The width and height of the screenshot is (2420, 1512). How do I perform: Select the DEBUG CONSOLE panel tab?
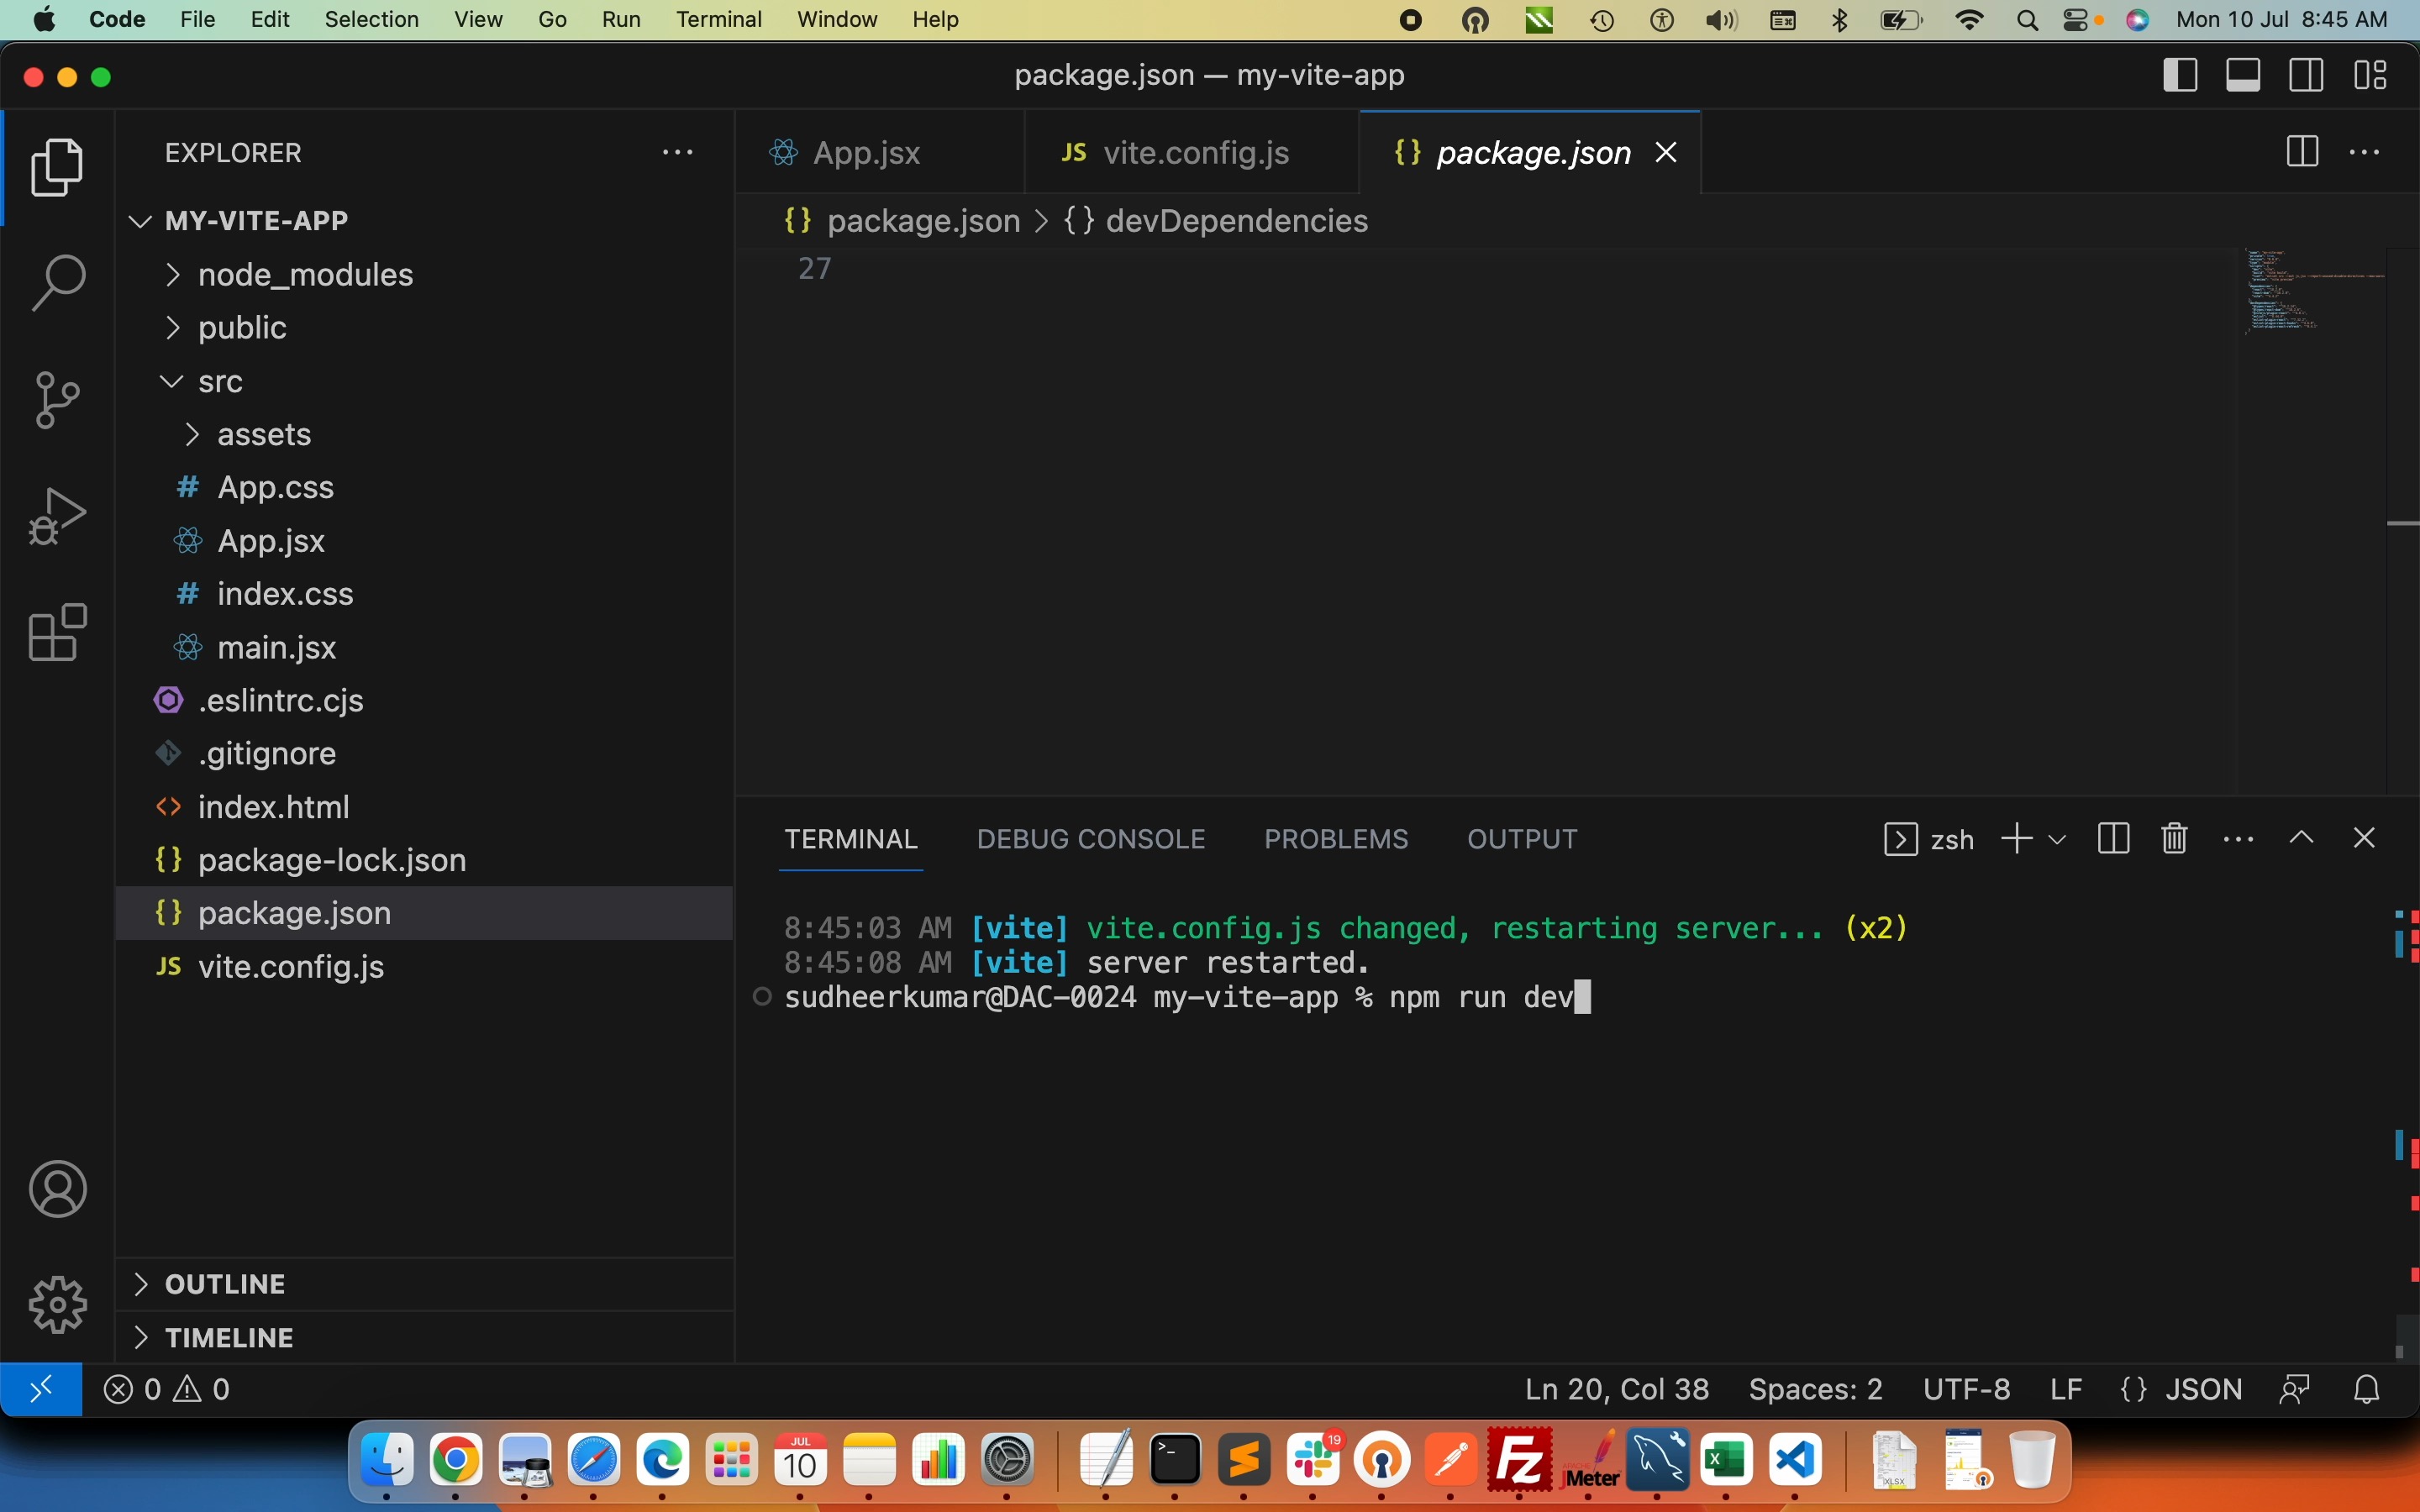click(1091, 839)
